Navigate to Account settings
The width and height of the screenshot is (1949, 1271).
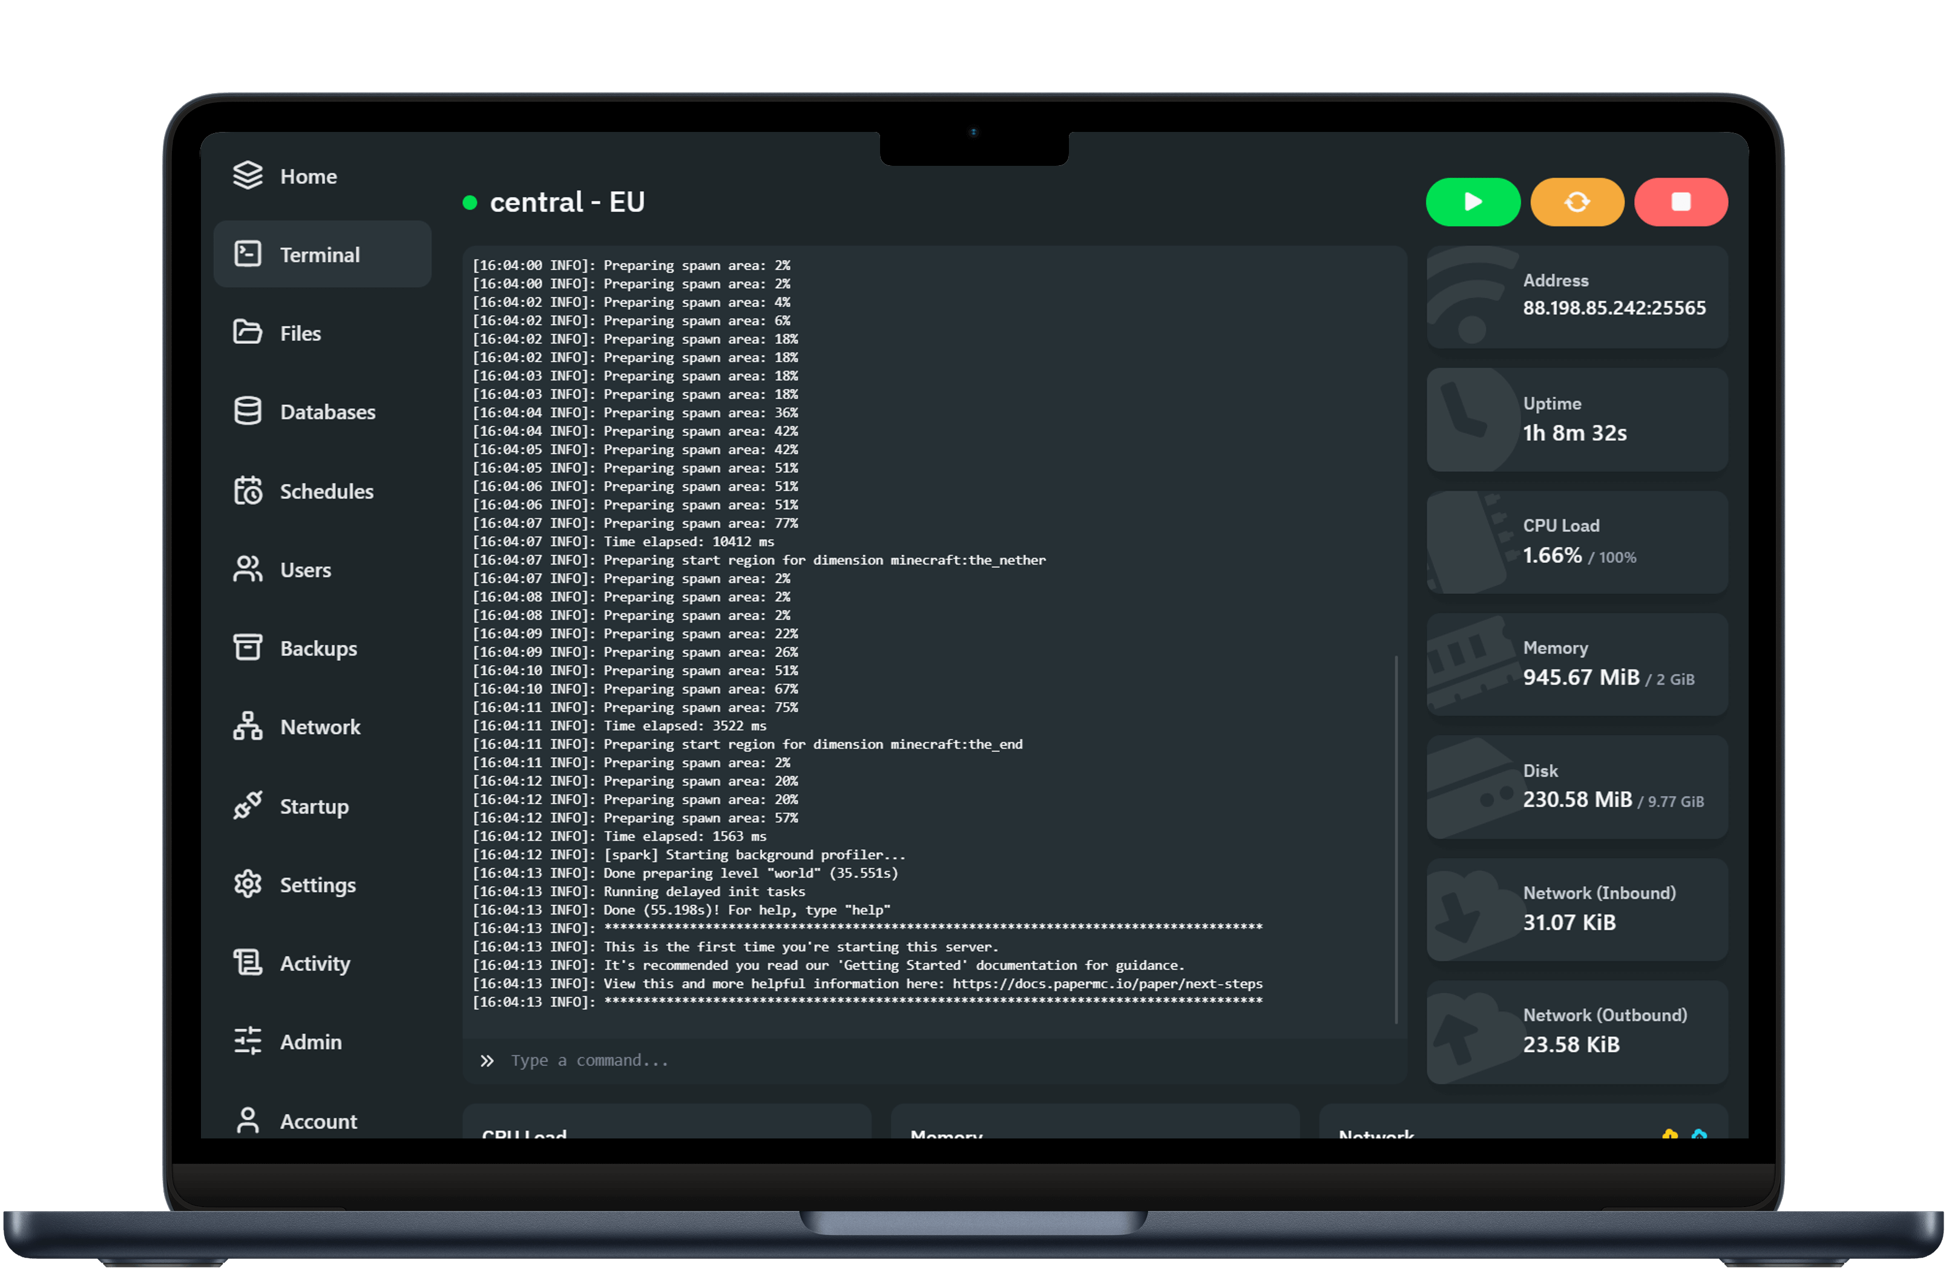coord(318,1119)
